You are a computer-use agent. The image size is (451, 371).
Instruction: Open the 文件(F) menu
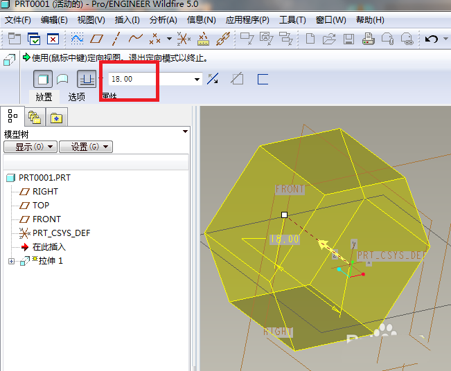pos(18,20)
